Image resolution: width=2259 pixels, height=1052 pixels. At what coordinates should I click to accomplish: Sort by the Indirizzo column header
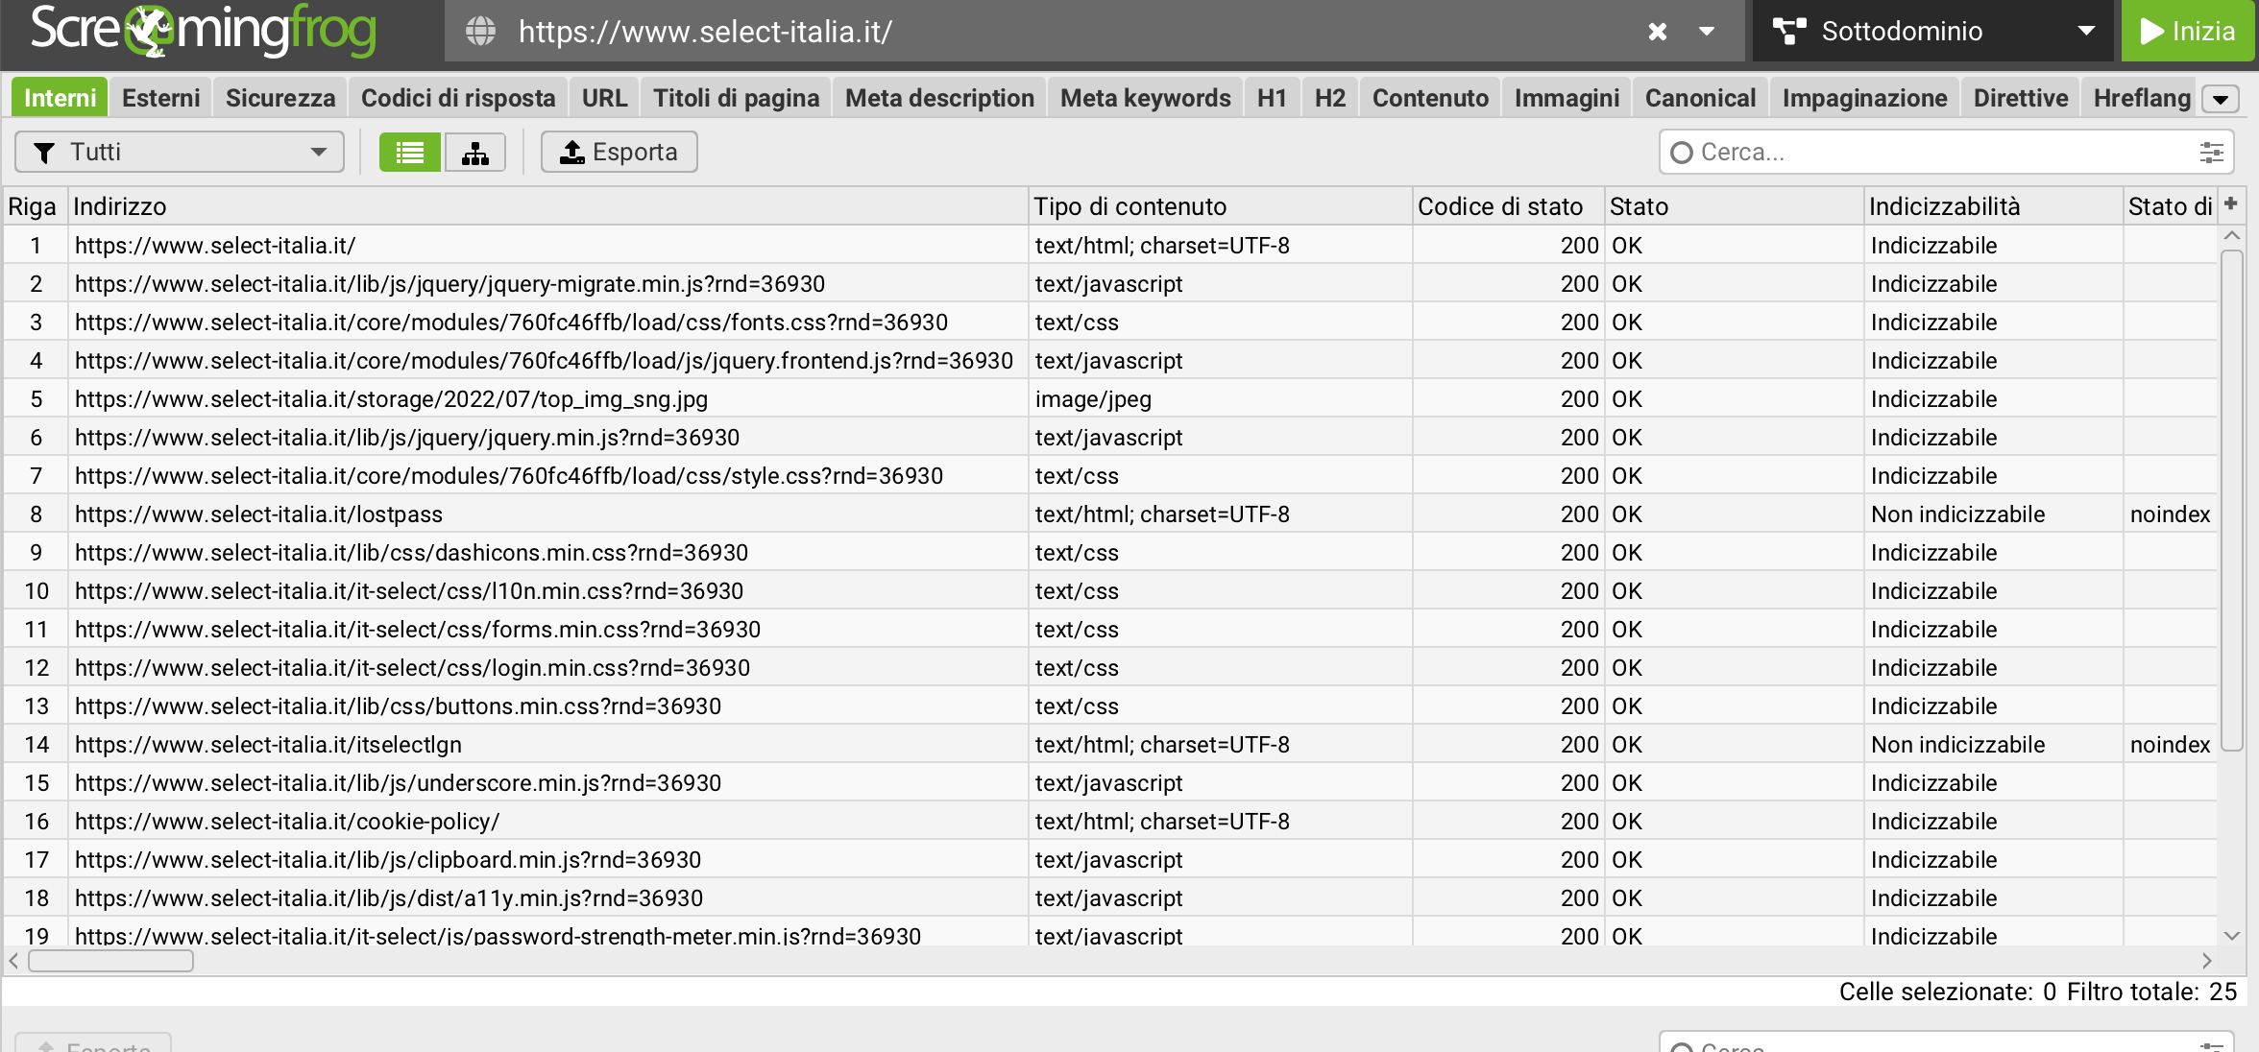pyautogui.click(x=547, y=206)
